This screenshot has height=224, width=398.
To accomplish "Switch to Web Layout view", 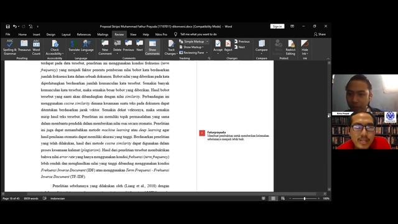I will [283, 198].
